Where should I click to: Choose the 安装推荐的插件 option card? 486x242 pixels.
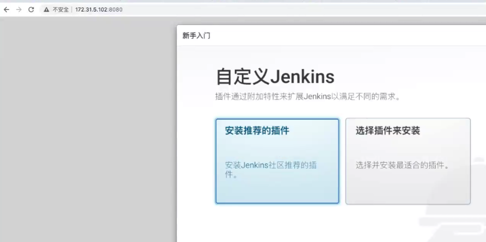pyautogui.click(x=278, y=161)
